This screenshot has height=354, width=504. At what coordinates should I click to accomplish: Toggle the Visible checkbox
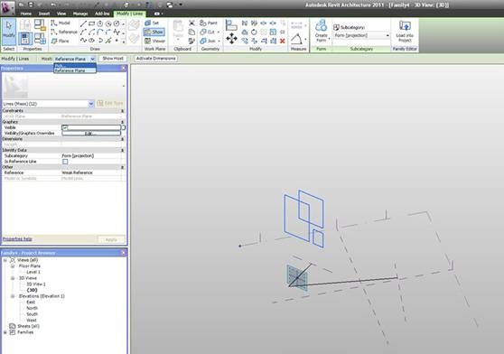(65, 127)
